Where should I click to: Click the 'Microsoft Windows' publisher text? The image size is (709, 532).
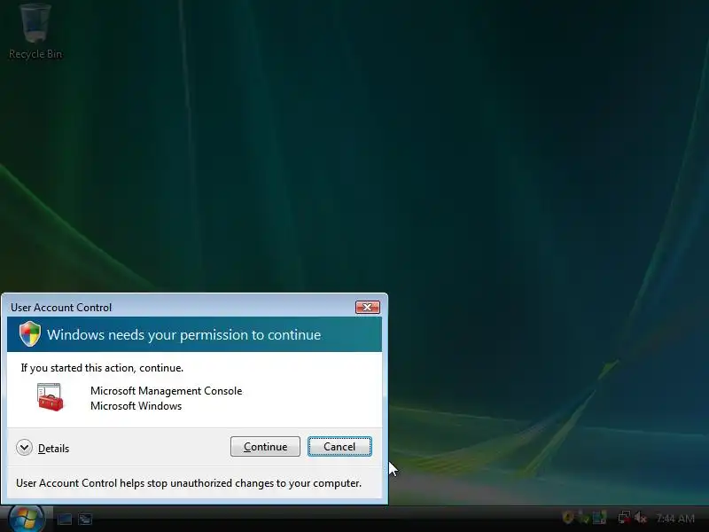pos(136,406)
